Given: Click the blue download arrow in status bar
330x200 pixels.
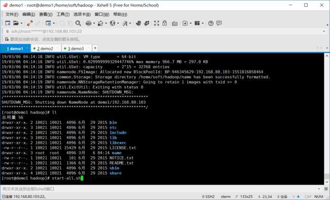Looking at the screenshot, I should [298, 196].
